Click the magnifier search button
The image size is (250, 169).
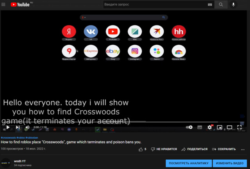[221, 4]
